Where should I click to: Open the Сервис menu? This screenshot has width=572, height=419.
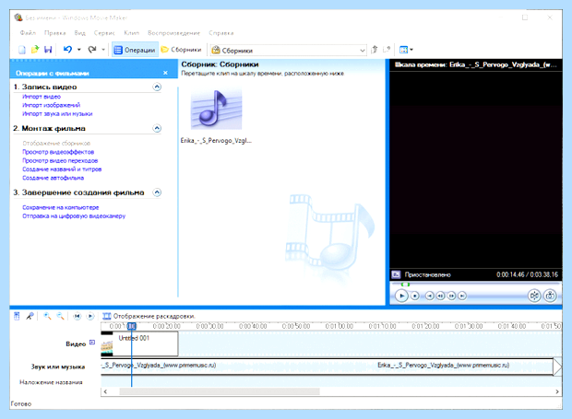coord(104,33)
